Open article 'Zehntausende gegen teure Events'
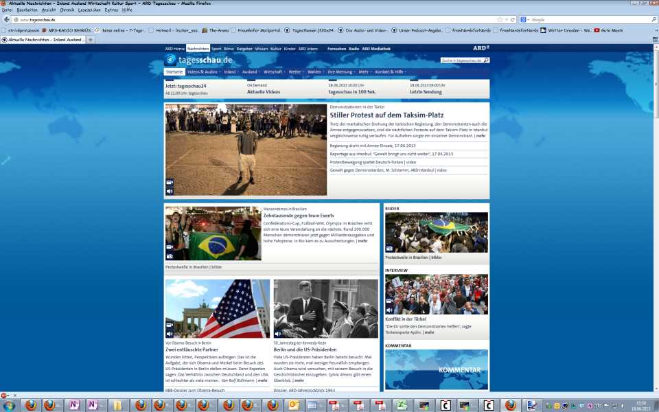Image resolution: width=659 pixels, height=412 pixels. [x=299, y=215]
